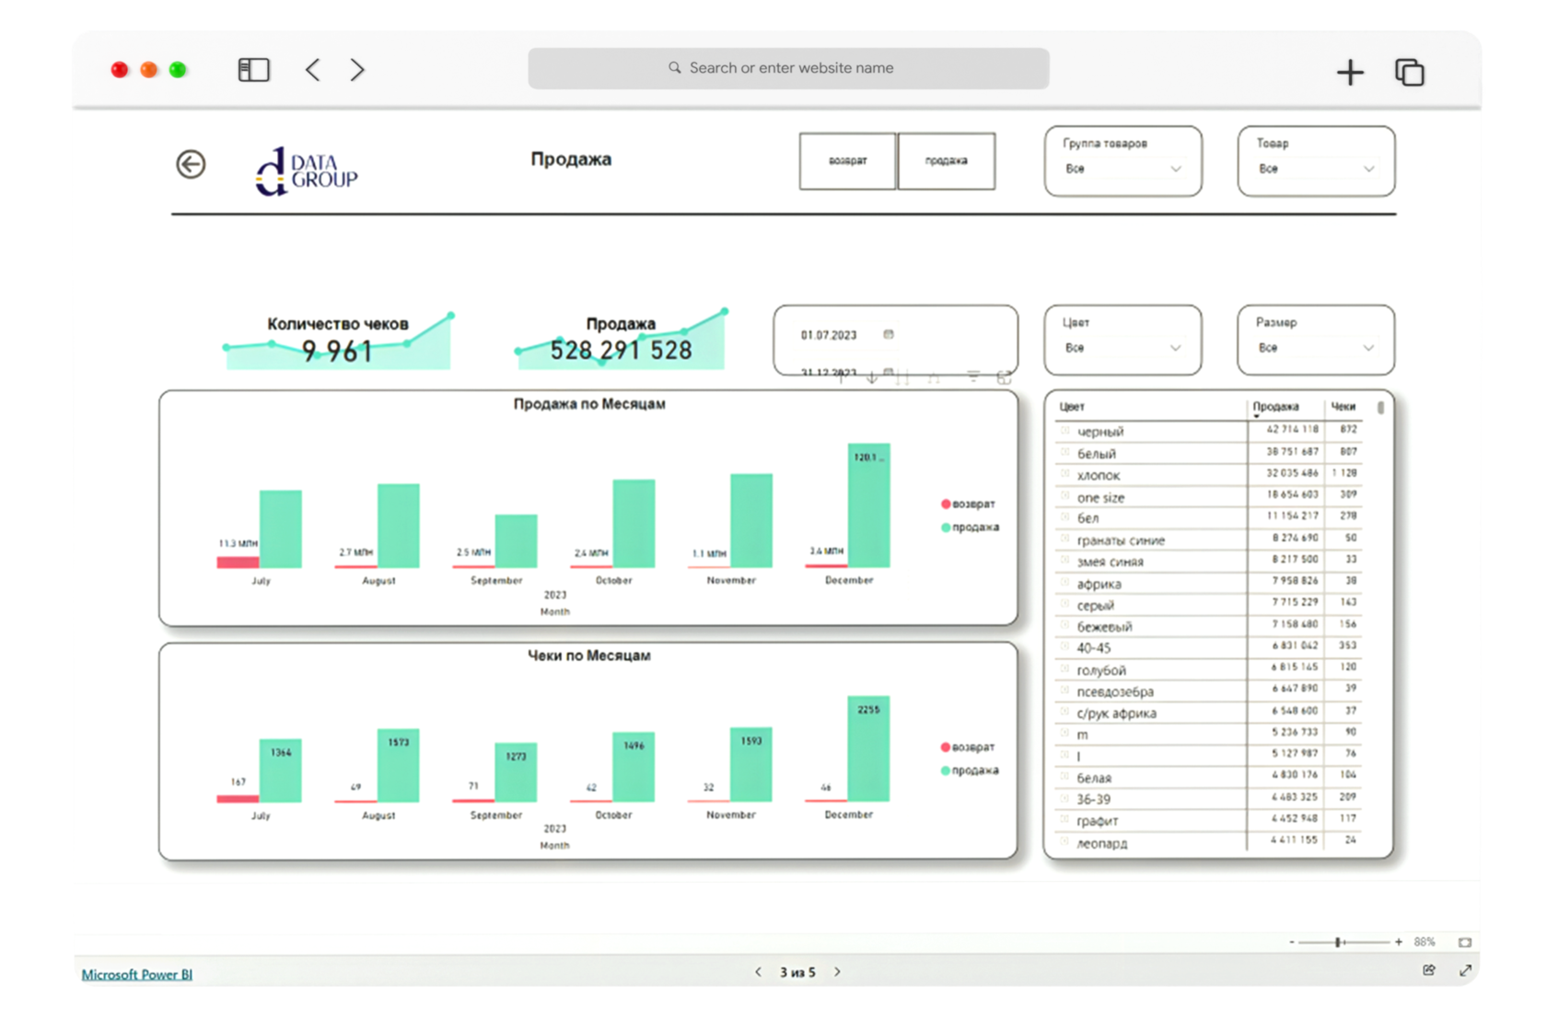Open the 'Размер' dropdown slicer
Image resolution: width=1547 pixels, height=1031 pixels.
pyautogui.click(x=1315, y=348)
